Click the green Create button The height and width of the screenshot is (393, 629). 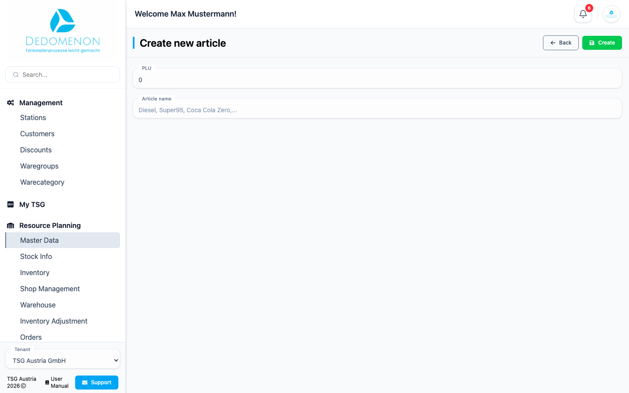602,43
